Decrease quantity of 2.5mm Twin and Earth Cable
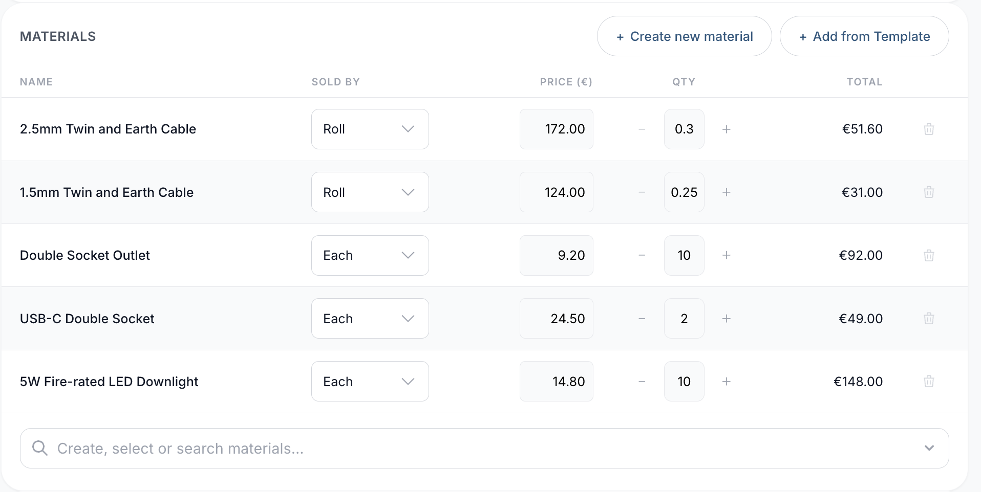The image size is (981, 492). pos(642,129)
